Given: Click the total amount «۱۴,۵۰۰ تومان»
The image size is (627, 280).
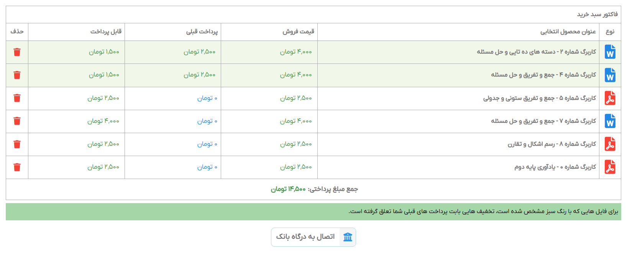Looking at the screenshot, I should (x=288, y=189).
